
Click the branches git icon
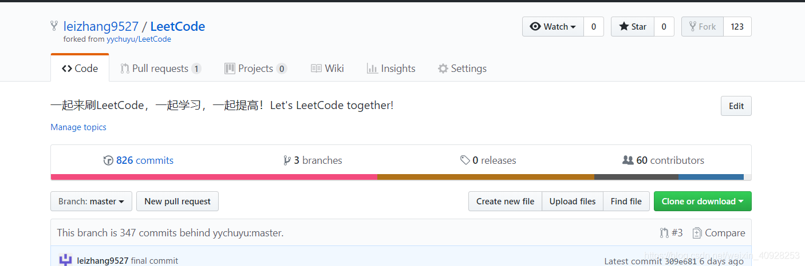pos(287,160)
